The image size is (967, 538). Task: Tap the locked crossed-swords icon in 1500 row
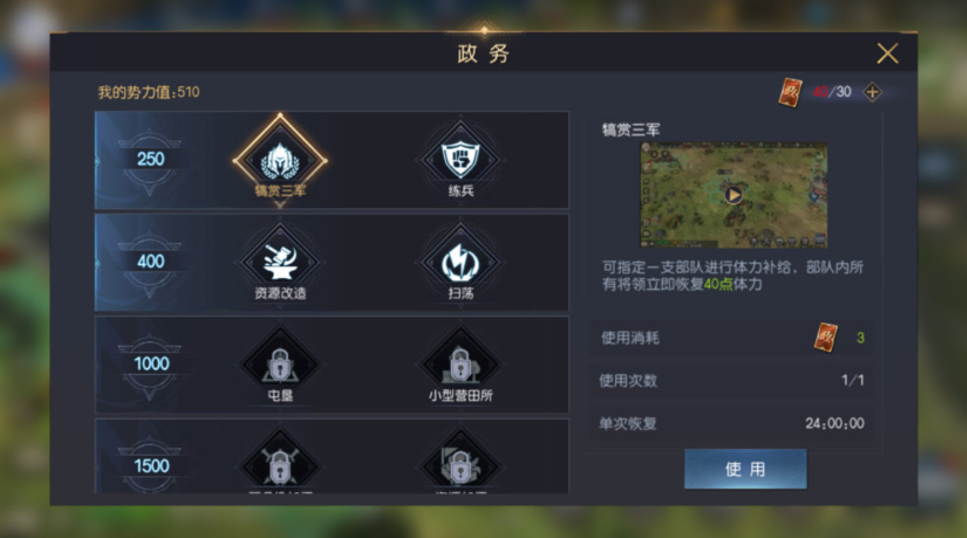coord(280,463)
